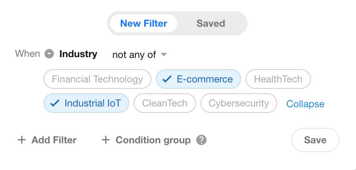Image resolution: width=356 pixels, height=170 pixels.
Task: Collapse the industry options list
Action: [305, 104]
